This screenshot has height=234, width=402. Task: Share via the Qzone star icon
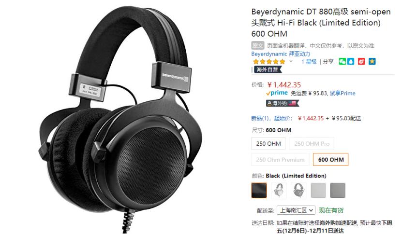click(x=372, y=61)
